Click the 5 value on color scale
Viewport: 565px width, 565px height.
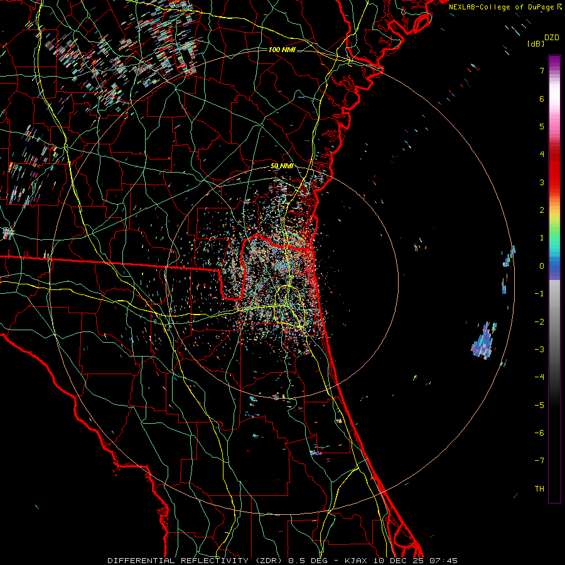[x=542, y=126]
